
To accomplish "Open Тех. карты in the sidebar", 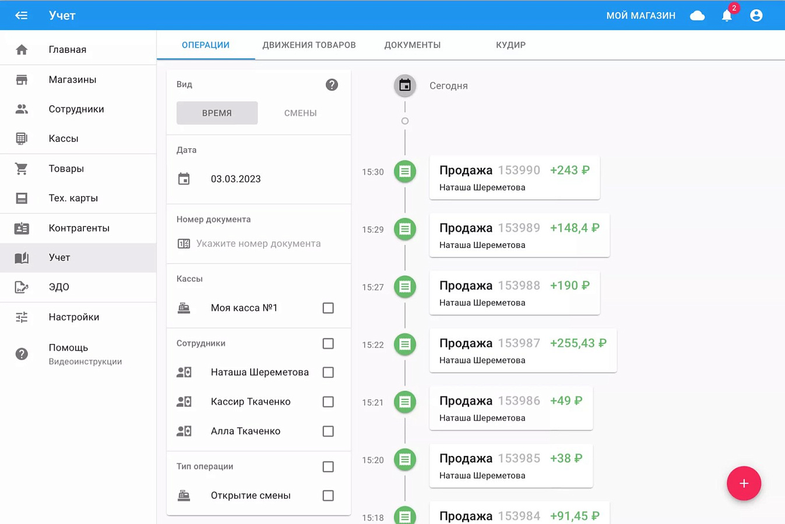I will [78, 199].
